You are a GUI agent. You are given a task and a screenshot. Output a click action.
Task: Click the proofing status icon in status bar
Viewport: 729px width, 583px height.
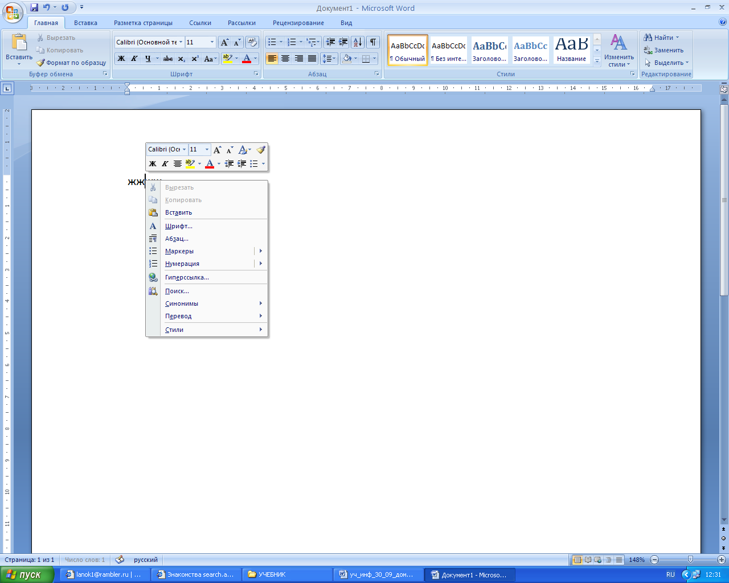pos(120,560)
